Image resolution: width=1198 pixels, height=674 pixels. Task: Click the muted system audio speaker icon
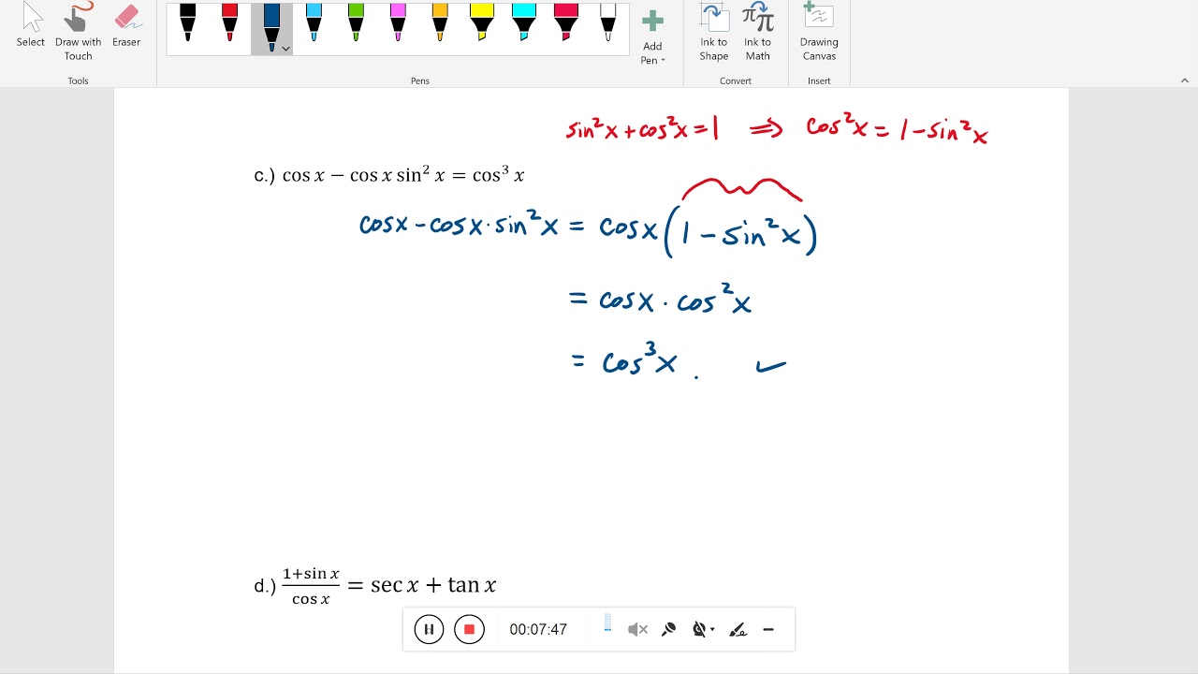point(637,630)
